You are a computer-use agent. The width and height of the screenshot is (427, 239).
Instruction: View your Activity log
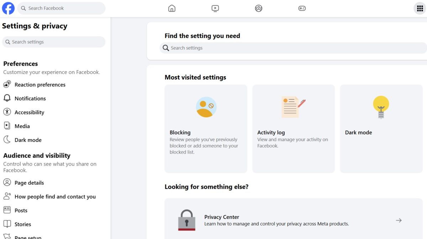(x=293, y=128)
